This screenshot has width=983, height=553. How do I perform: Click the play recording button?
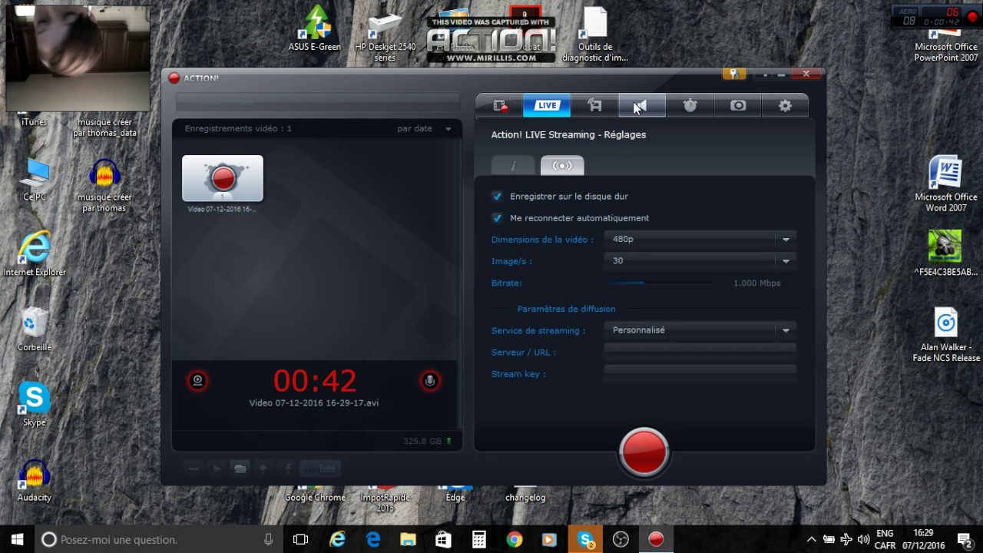click(x=217, y=469)
